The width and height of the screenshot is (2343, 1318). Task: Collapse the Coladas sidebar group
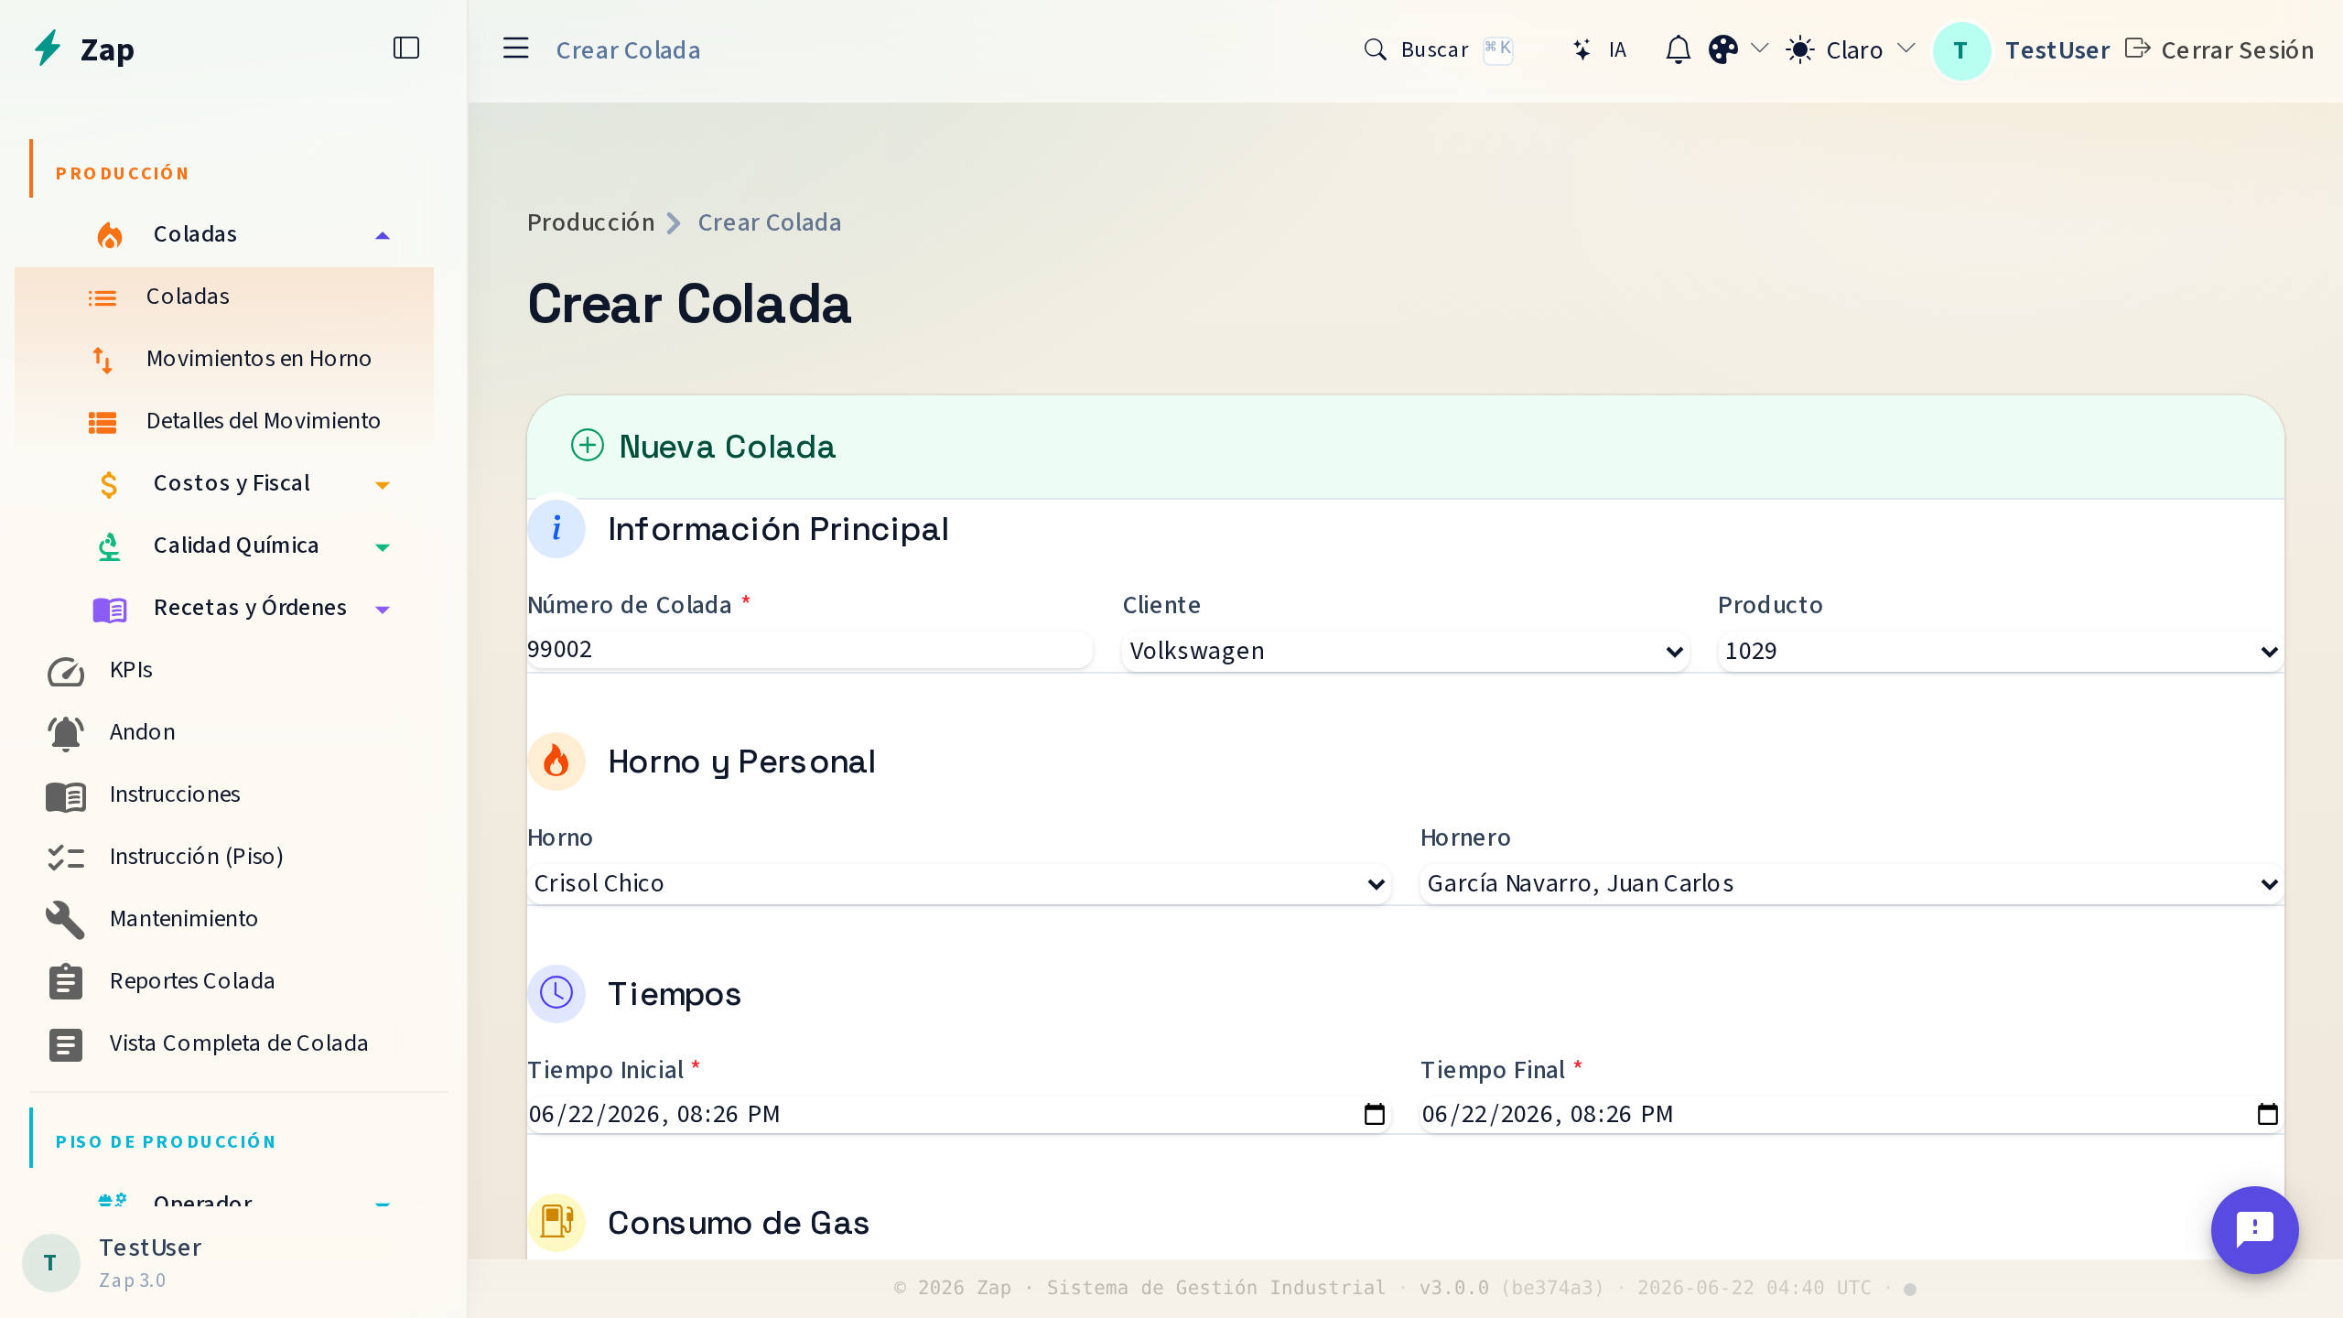(x=383, y=235)
